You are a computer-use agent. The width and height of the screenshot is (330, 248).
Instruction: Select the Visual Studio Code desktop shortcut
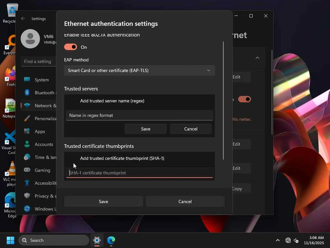point(9,142)
